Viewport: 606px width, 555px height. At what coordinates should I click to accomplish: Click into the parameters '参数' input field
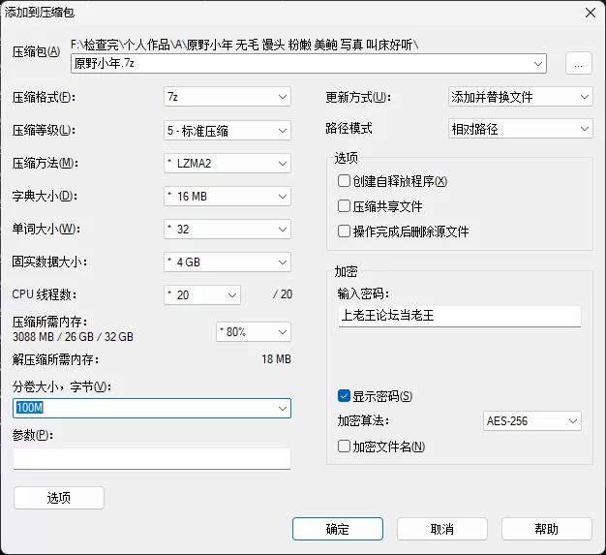point(151,459)
